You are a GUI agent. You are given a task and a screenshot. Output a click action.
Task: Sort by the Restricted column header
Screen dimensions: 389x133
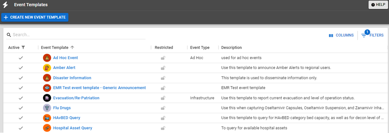pyautogui.click(x=164, y=48)
